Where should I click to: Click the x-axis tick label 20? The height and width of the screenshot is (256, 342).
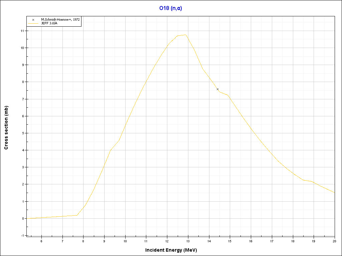coord(334,241)
